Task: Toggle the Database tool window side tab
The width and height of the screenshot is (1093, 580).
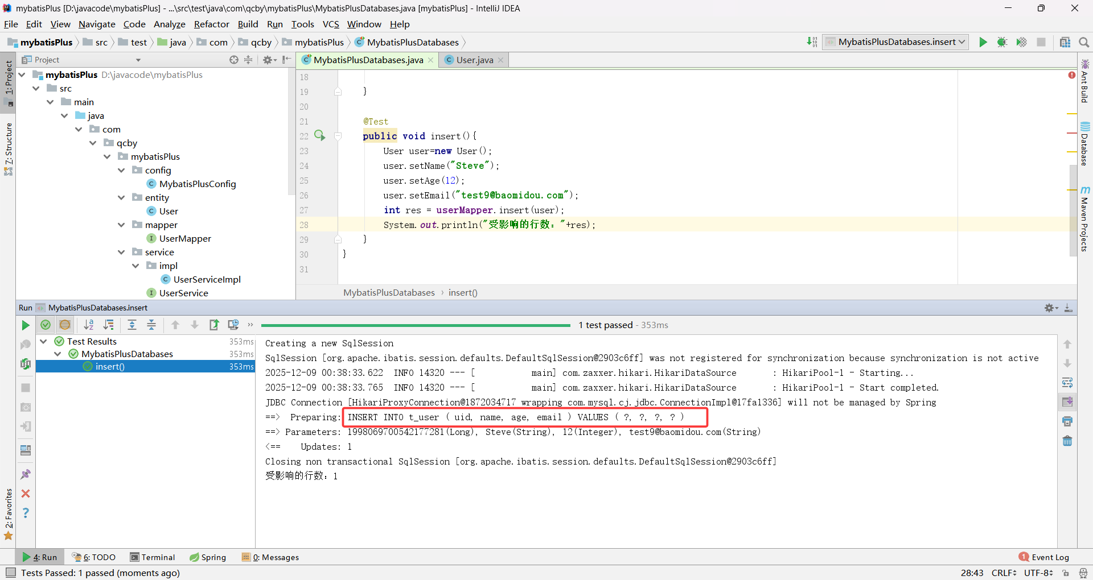Action: [x=1085, y=143]
